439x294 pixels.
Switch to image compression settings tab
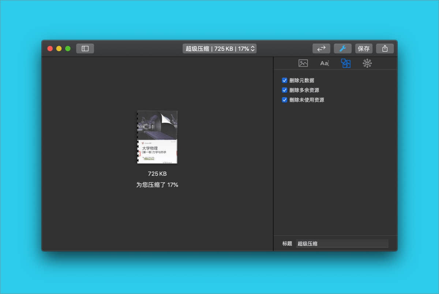click(303, 63)
